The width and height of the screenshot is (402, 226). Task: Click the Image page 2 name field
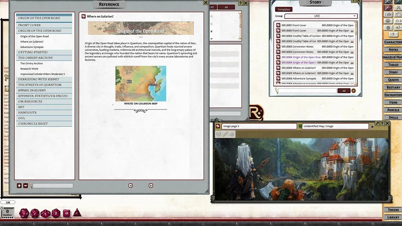pyautogui.click(x=259, y=126)
